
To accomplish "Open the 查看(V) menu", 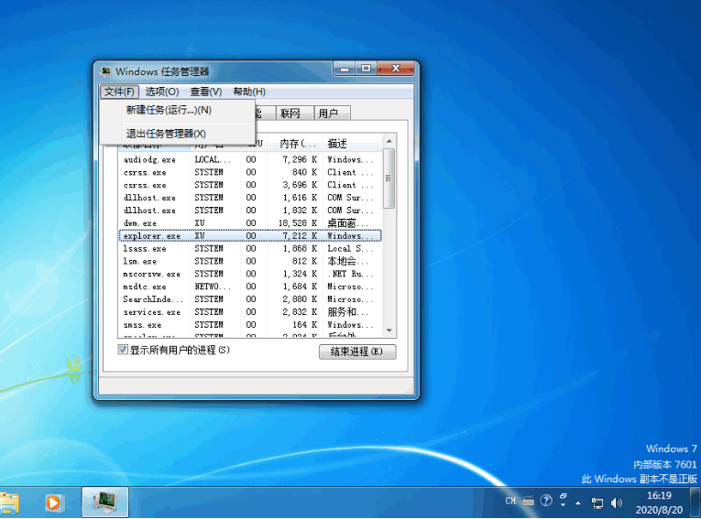I will (206, 92).
